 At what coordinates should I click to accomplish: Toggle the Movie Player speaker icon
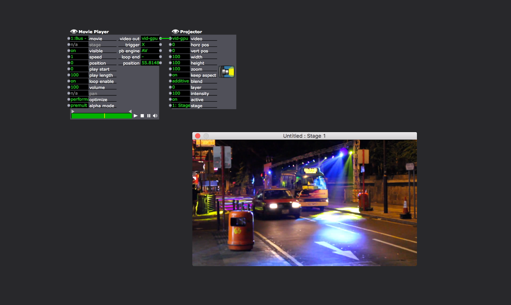tap(155, 116)
